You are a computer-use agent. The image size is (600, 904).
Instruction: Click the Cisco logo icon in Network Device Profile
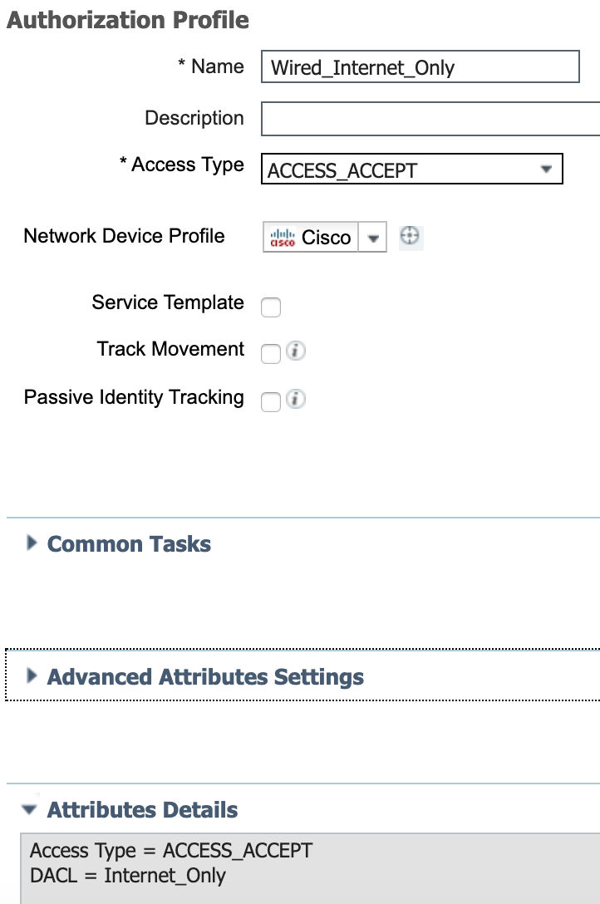pyautogui.click(x=283, y=238)
